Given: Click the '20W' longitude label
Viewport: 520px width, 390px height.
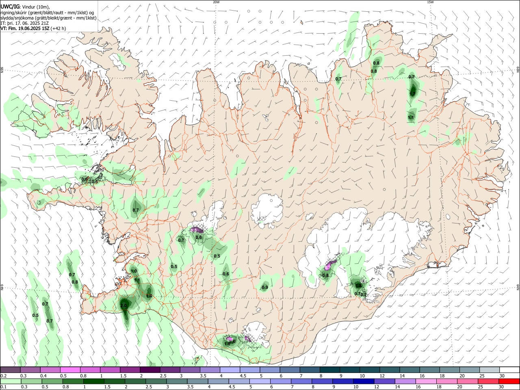Looking at the screenshot, I should (x=216, y=2).
